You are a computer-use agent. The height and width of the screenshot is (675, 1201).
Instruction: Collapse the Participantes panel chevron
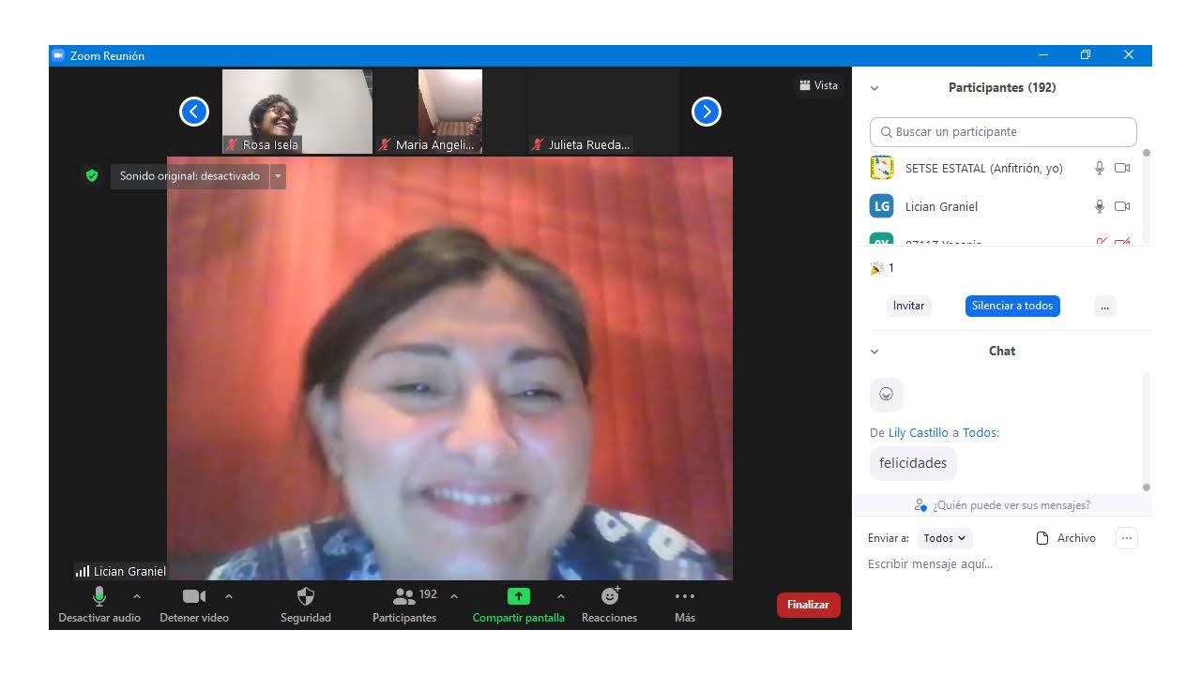pyautogui.click(x=874, y=88)
